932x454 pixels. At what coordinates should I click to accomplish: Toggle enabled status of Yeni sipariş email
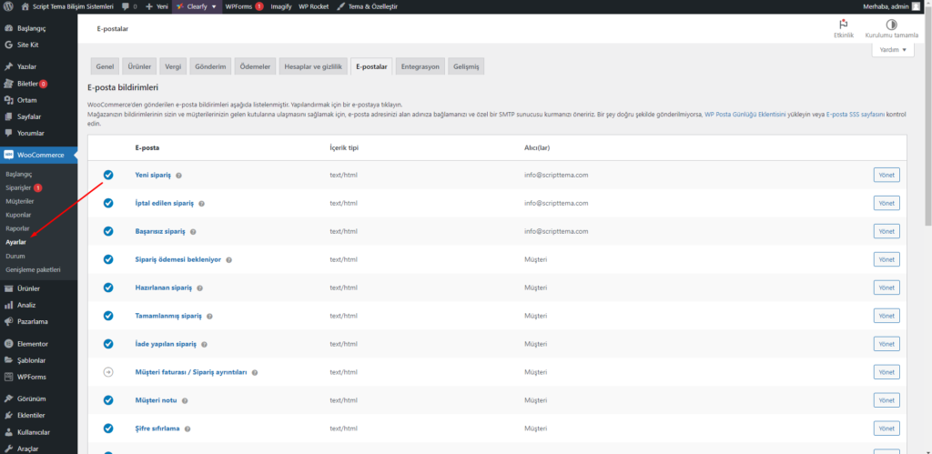108,175
